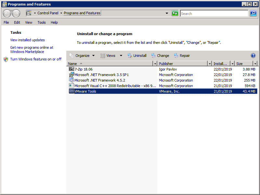Open the blue Help question mark
This screenshot has height=195, width=260.
[x=253, y=56]
